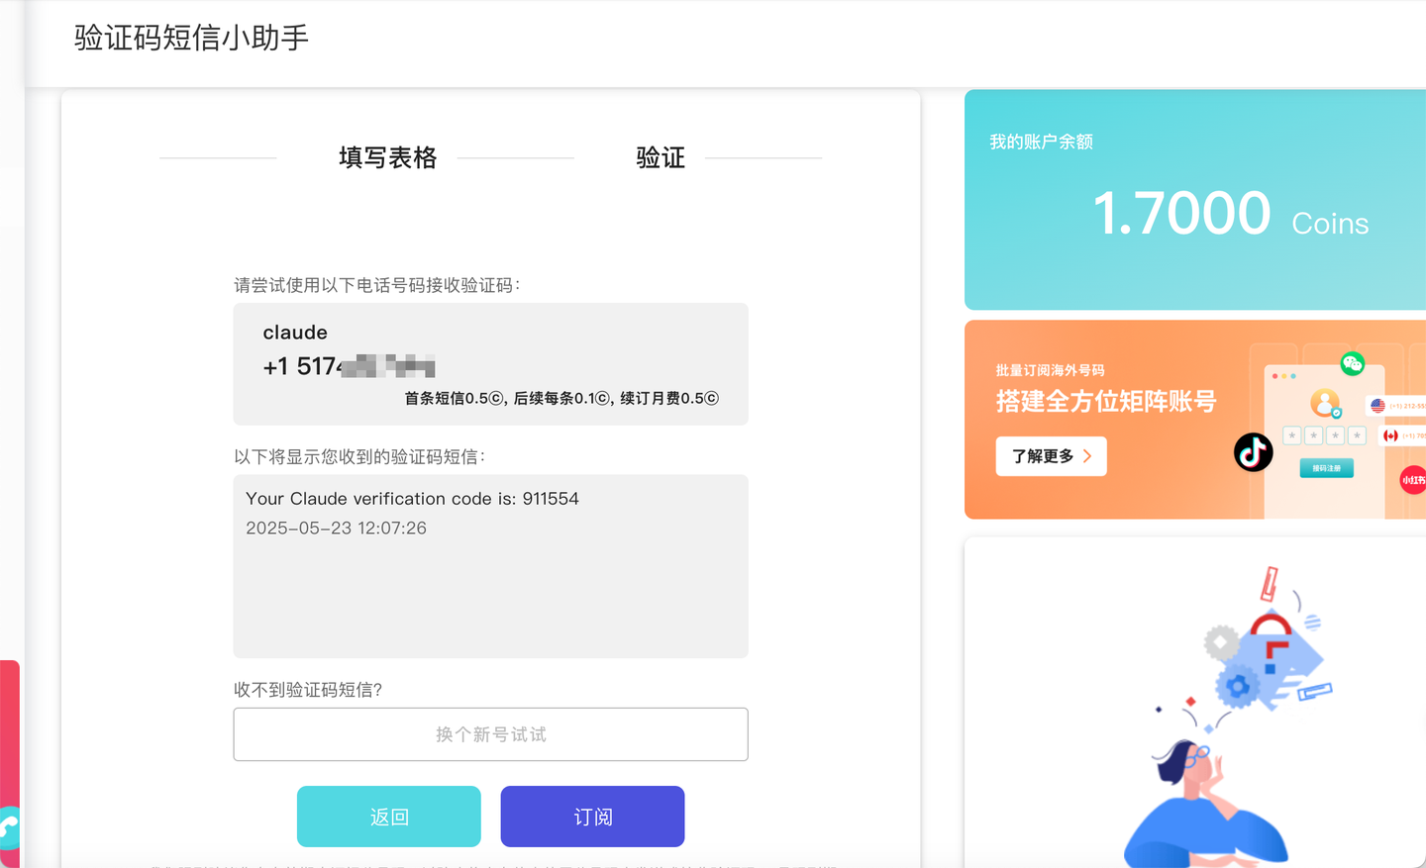
Task: Click the Canada flag icon in the banner
Action: pyautogui.click(x=1390, y=435)
